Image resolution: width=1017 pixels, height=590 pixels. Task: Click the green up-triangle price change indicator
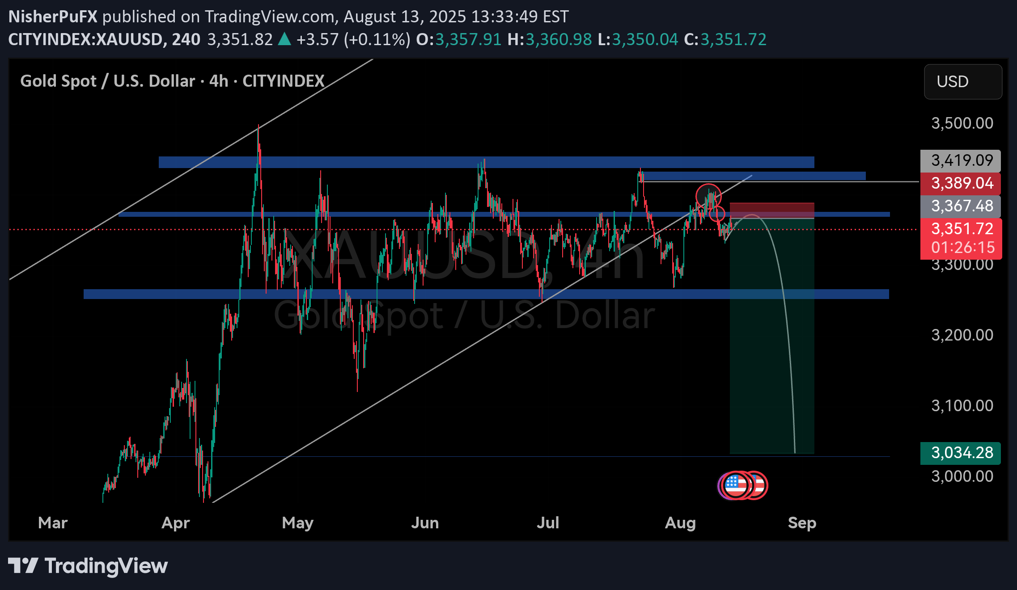(284, 39)
